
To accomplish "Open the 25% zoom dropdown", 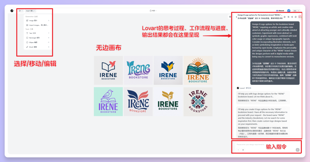I will pyautogui.click(x=296, y=11).
